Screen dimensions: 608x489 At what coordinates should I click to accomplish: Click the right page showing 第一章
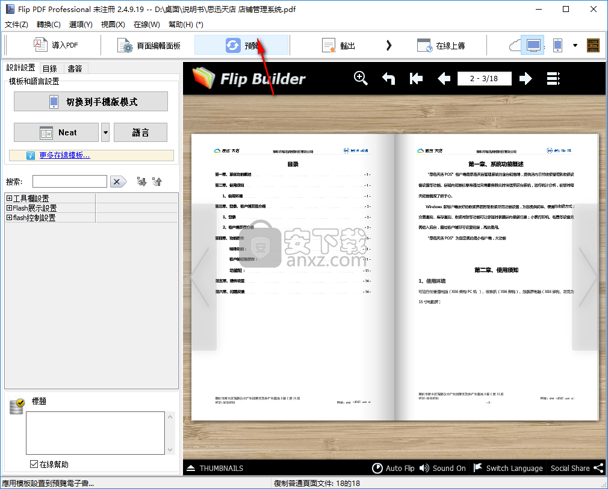[x=497, y=277]
